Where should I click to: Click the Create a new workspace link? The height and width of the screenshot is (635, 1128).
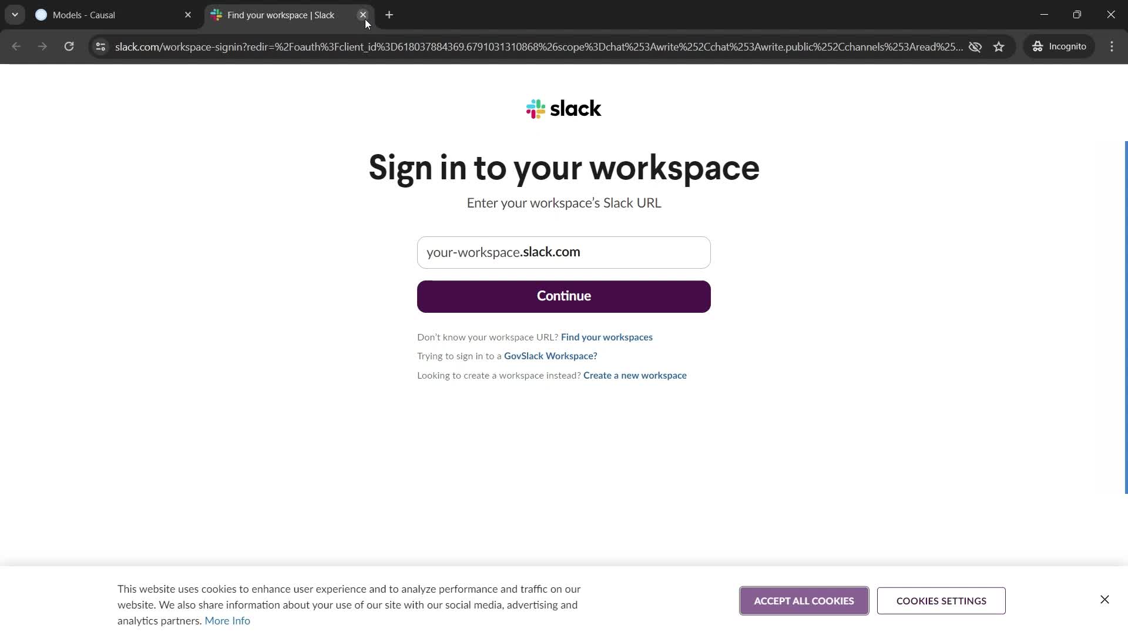(x=635, y=375)
